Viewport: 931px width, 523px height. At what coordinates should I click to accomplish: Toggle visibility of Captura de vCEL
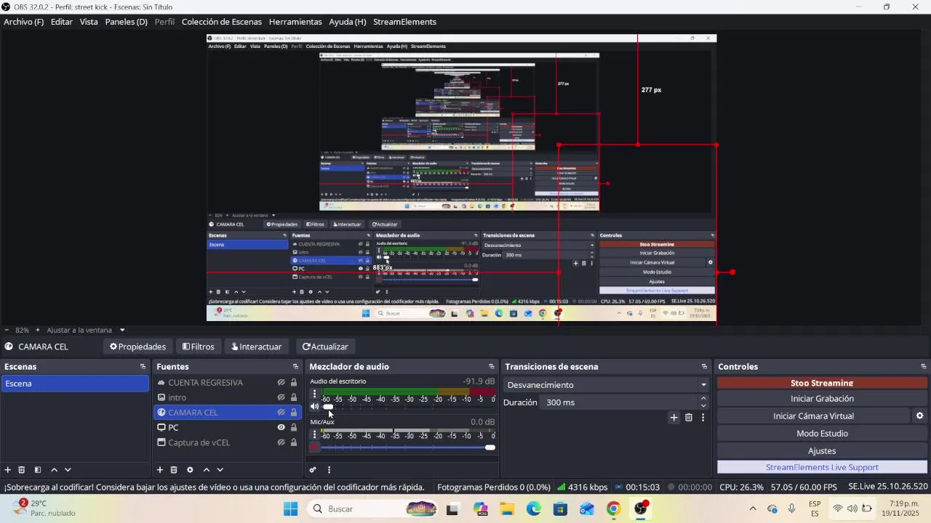(x=281, y=442)
